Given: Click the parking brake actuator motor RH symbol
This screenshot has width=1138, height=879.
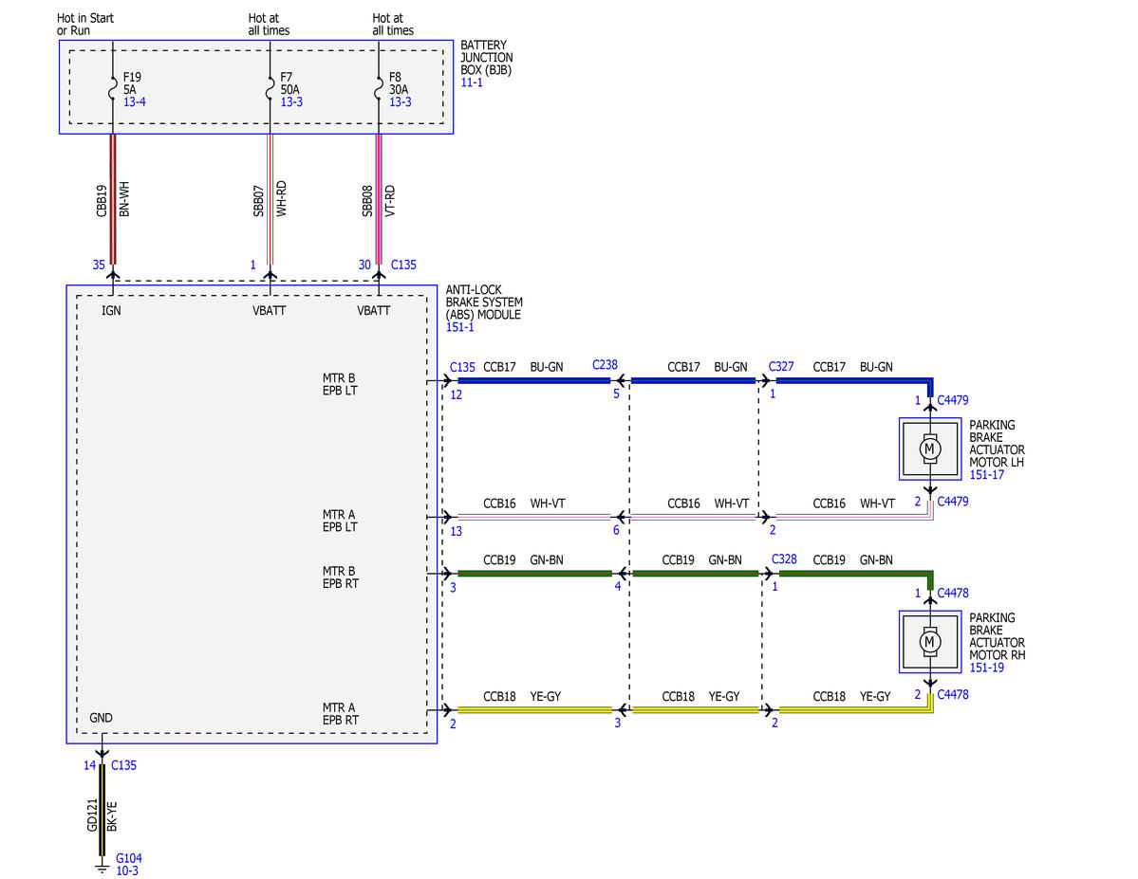Looking at the screenshot, I should click(930, 642).
